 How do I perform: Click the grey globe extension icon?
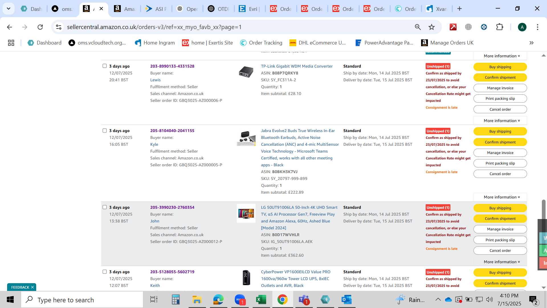[x=468, y=27]
